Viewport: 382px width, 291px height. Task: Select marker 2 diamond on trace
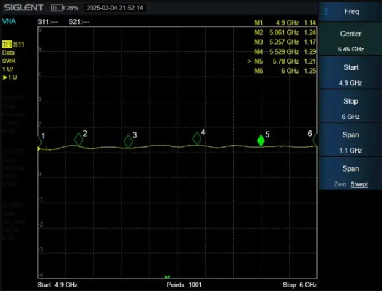[x=78, y=140]
